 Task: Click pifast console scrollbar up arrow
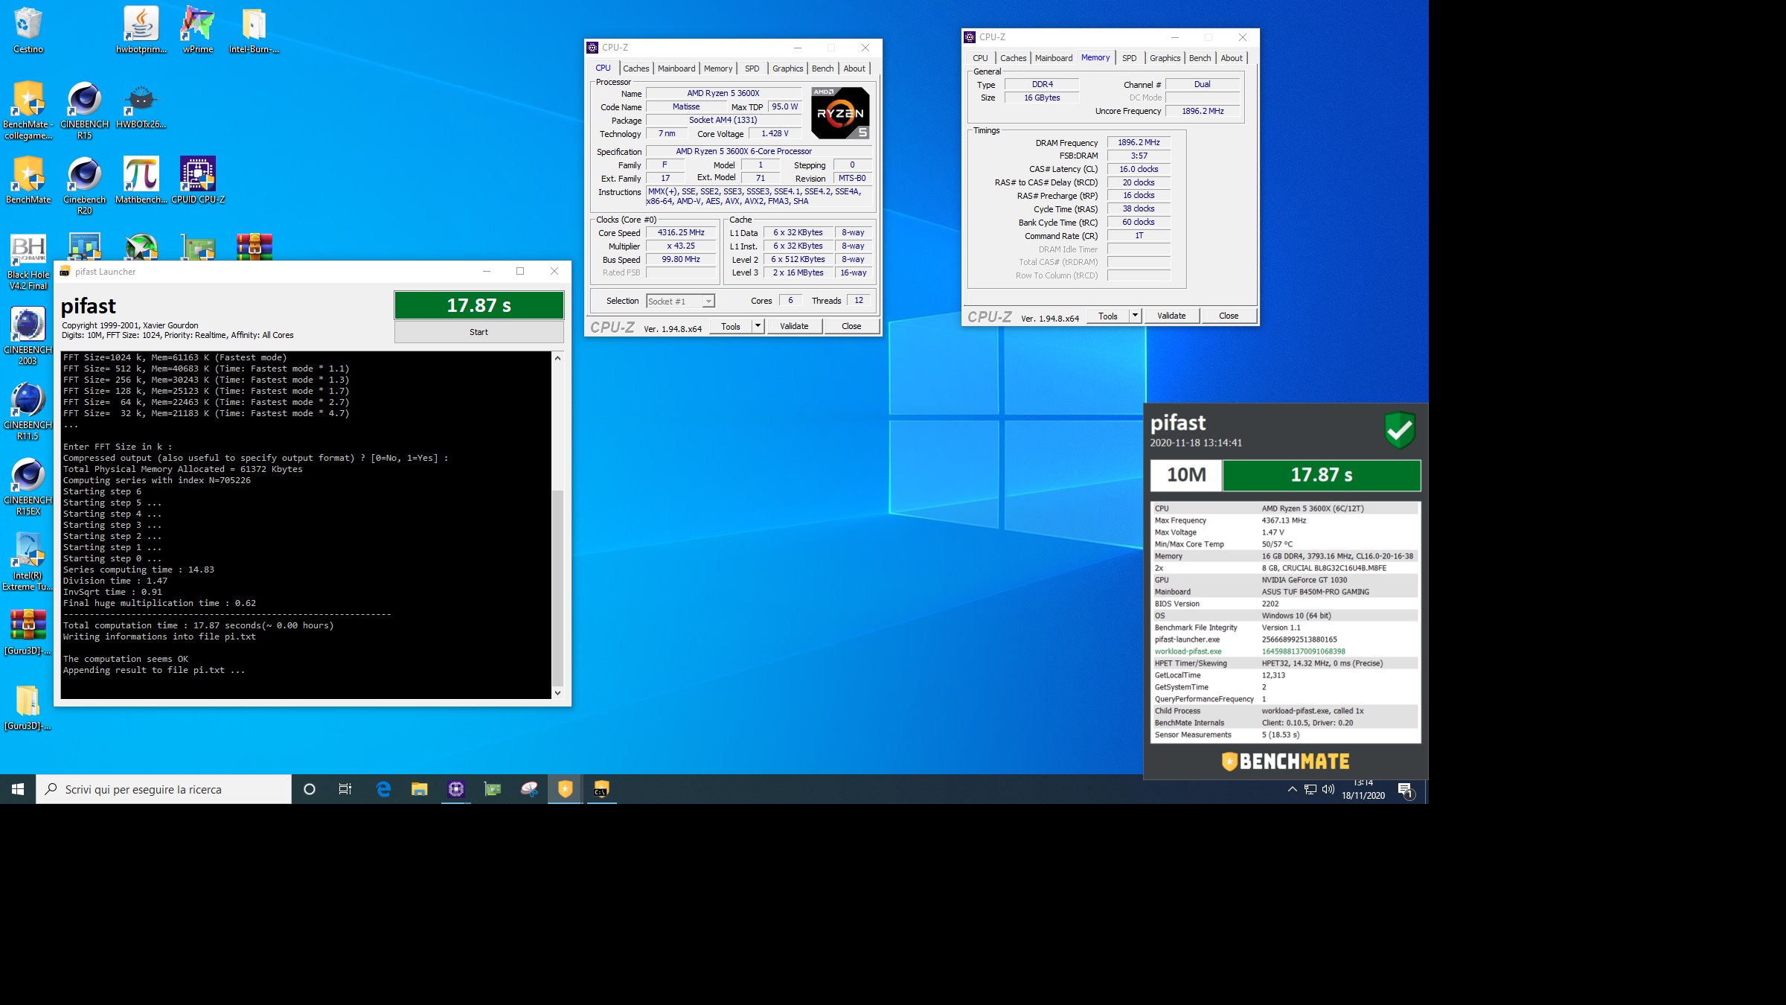coord(557,358)
